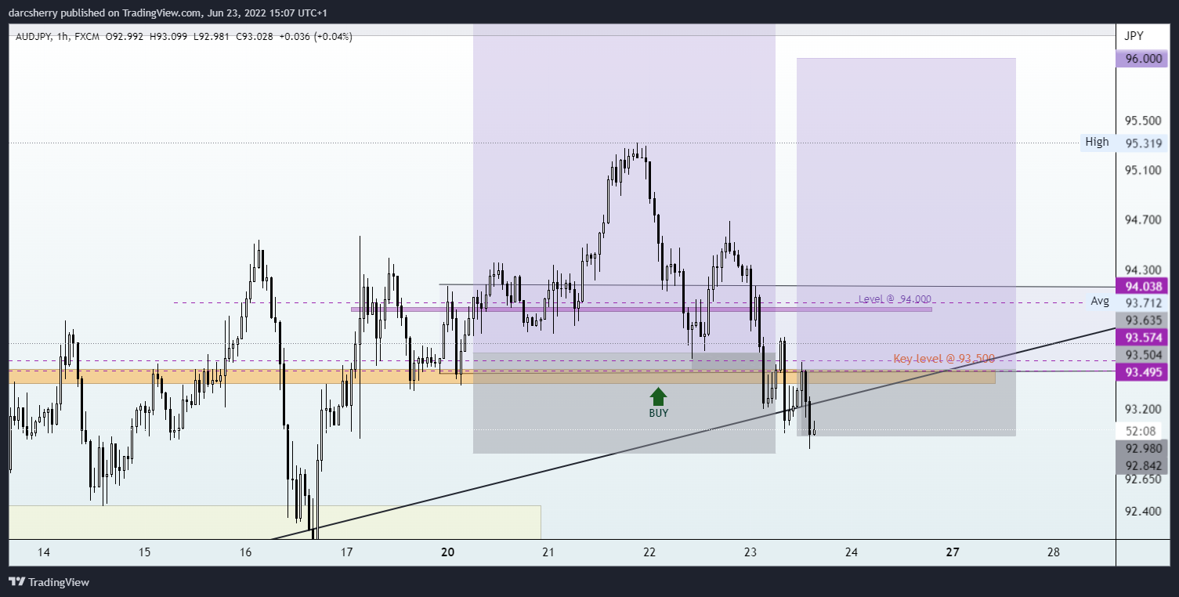Click the Avg label on price axis
The image size is (1179, 597).
[1100, 301]
